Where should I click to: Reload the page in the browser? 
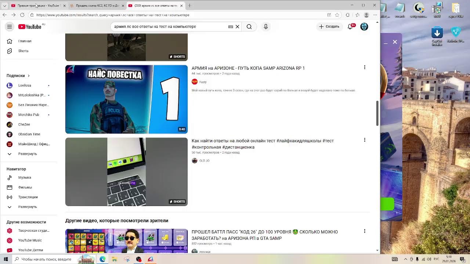point(22,15)
